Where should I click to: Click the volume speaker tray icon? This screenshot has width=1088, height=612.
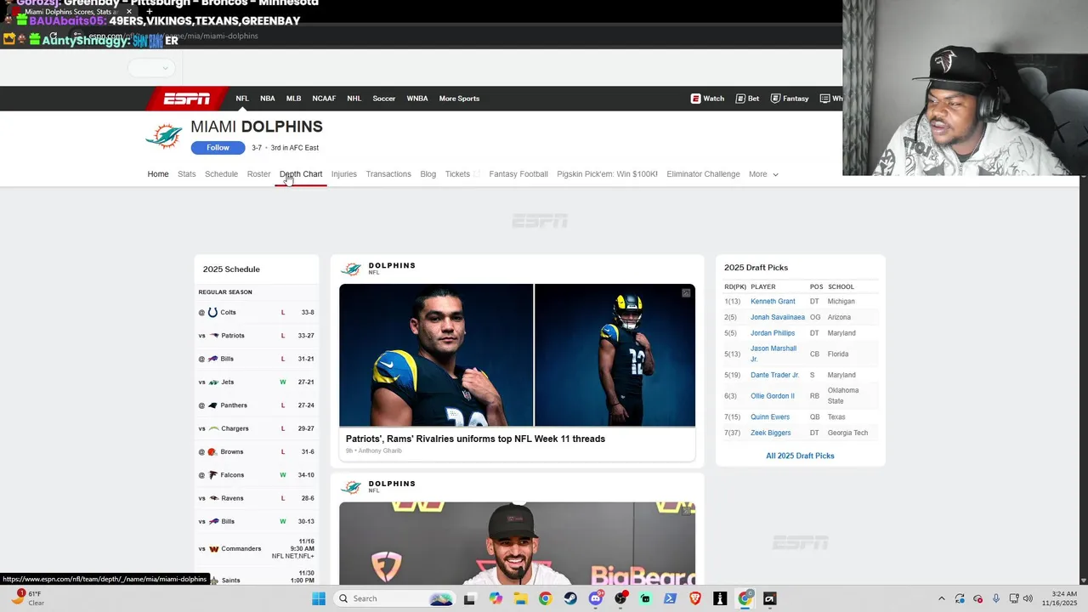[1028, 598]
